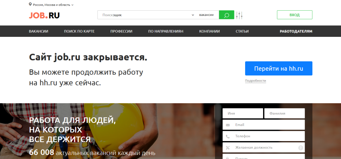This screenshot has width=341, height=159.
Task: Focus the Email field
Action: pos(264,125)
